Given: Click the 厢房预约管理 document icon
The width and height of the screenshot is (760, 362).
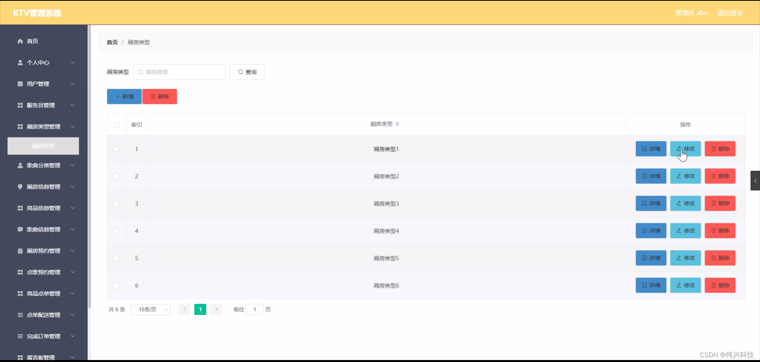Looking at the screenshot, I should pos(19,251).
